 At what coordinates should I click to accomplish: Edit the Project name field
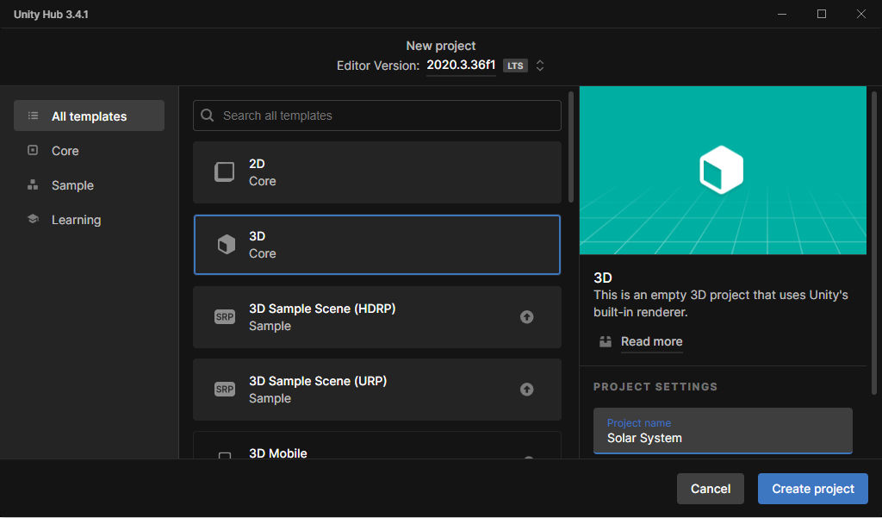click(723, 431)
